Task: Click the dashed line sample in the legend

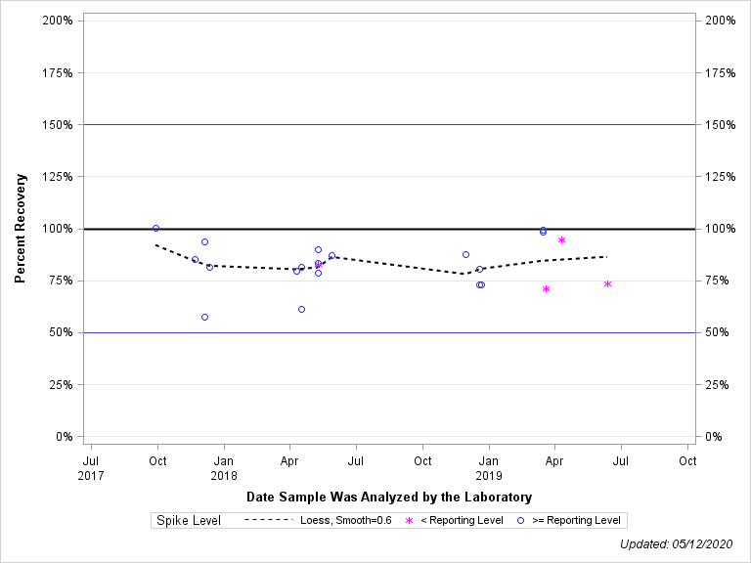Action: click(x=268, y=520)
